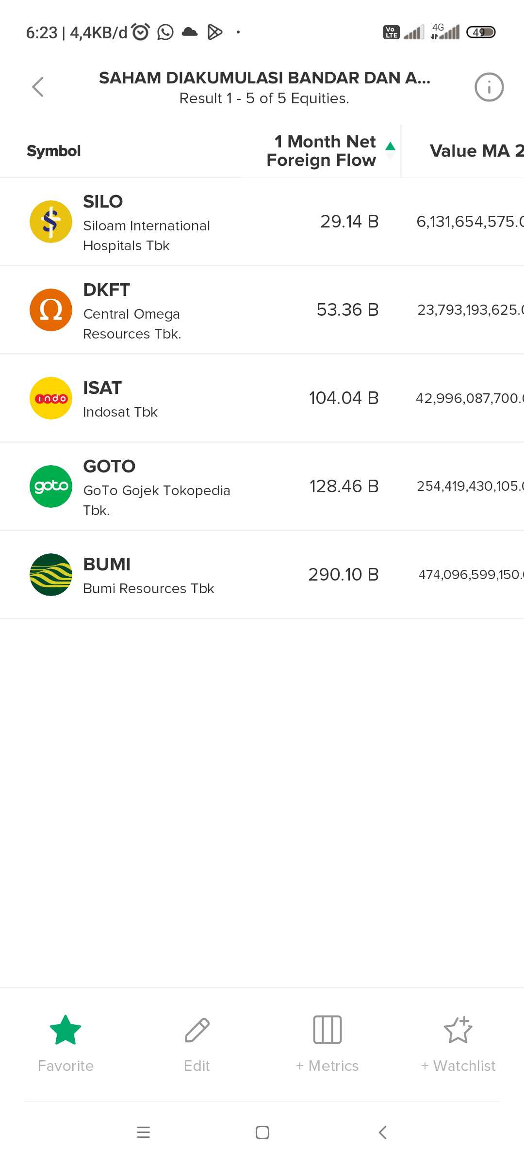Tap the SILO company logo

click(x=51, y=222)
